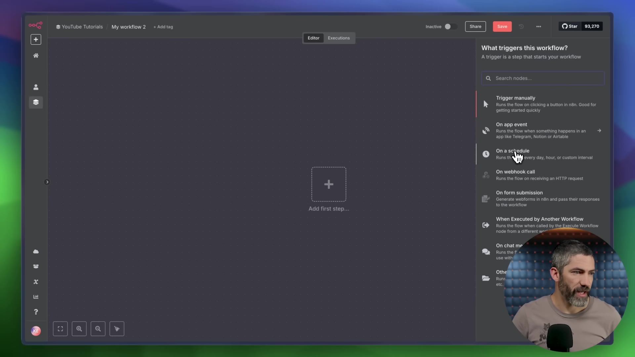Image resolution: width=635 pixels, height=357 pixels.
Task: Click the chat bubbles icon for chat trigger
Action: (486, 252)
